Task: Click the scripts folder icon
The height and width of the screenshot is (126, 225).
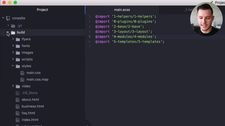Action: [x=18, y=59]
